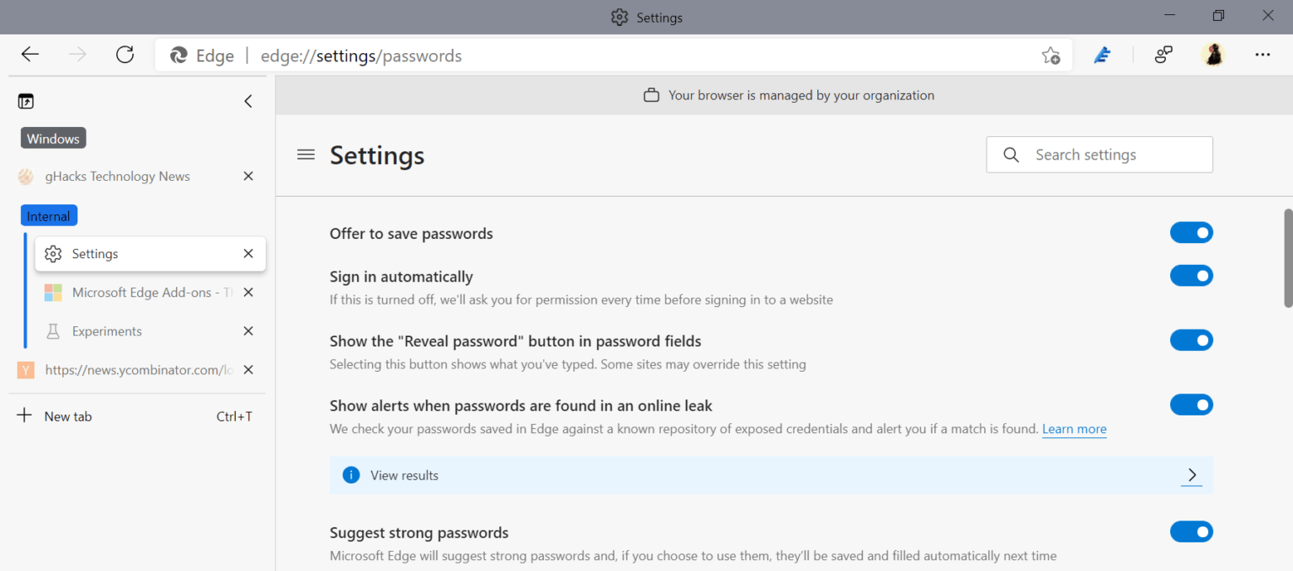
Task: Click the info icon next to View results
Action: tap(351, 474)
